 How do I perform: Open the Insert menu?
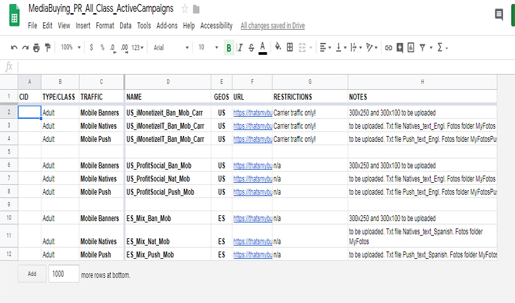(x=83, y=26)
